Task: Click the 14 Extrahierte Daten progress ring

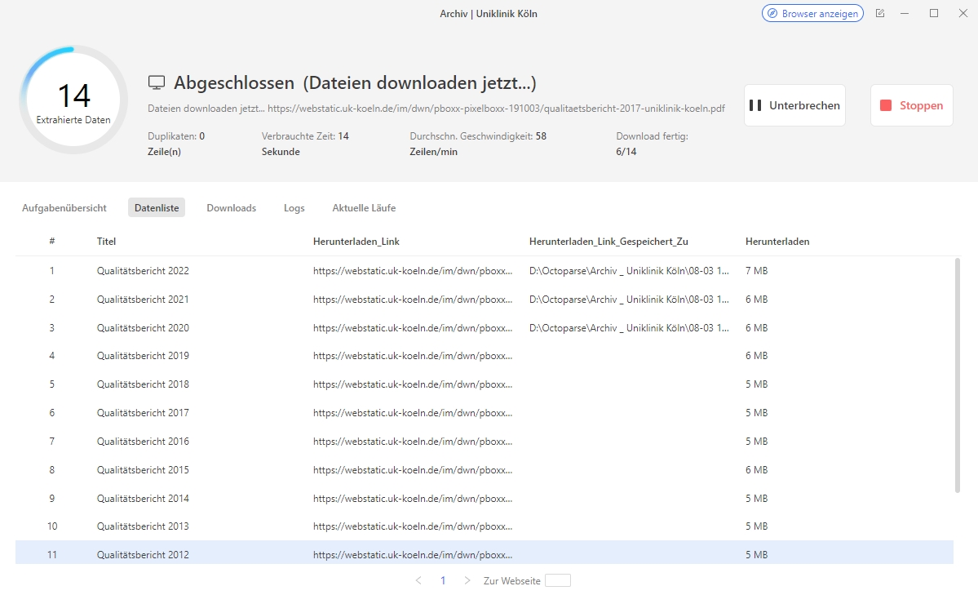Action: coord(73,100)
